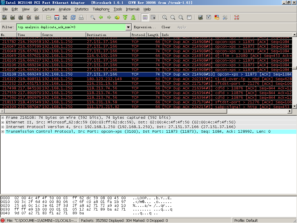Sort by the Destination column header
Image resolution: width=297 pixels, height=223 pixels.
click(108, 35)
